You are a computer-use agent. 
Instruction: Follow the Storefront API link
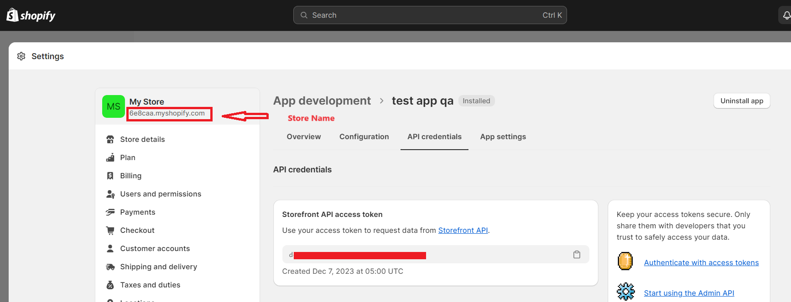[463, 230]
